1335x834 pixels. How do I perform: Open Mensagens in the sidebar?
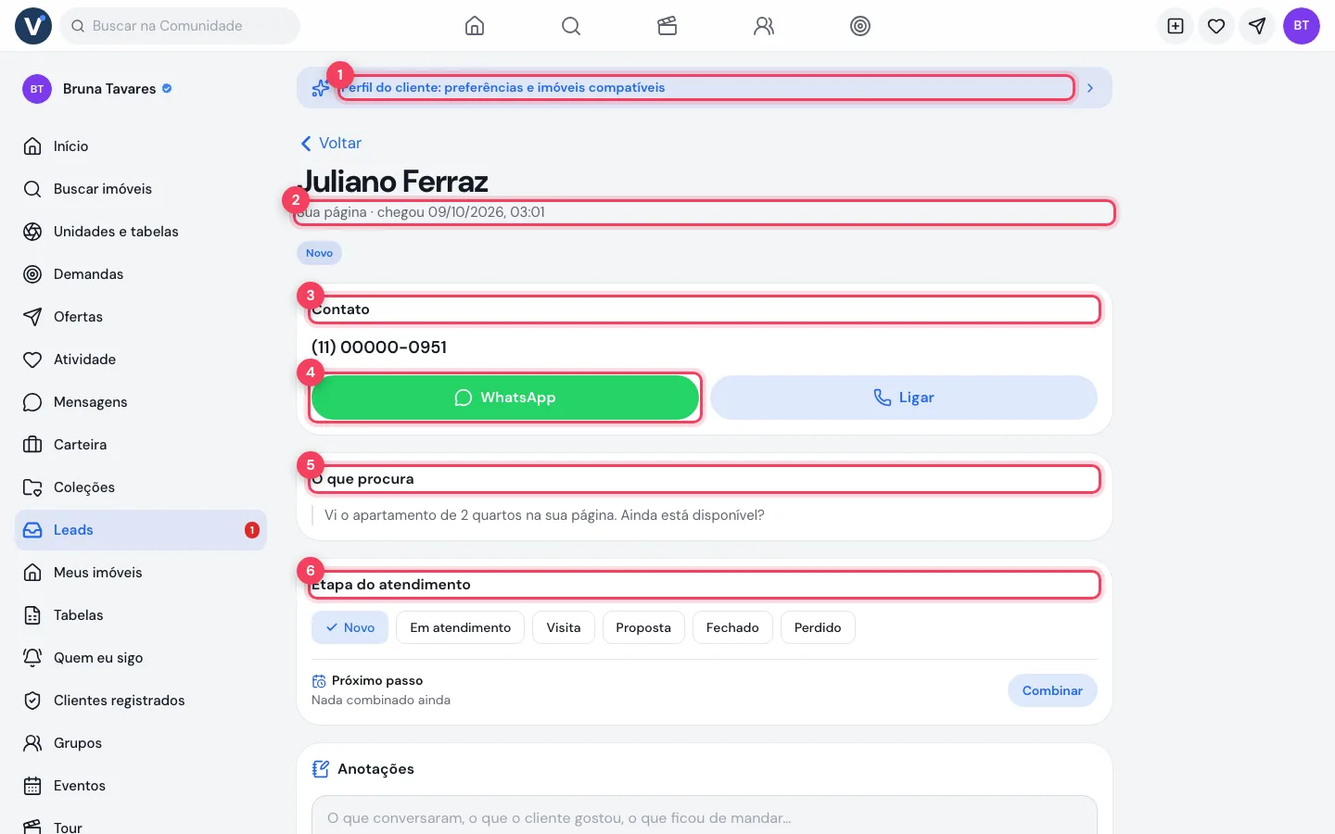pos(141,402)
